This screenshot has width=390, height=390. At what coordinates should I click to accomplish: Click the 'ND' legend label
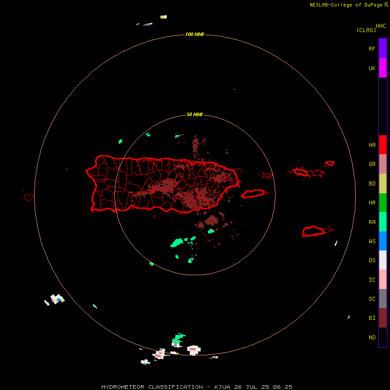(x=372, y=338)
